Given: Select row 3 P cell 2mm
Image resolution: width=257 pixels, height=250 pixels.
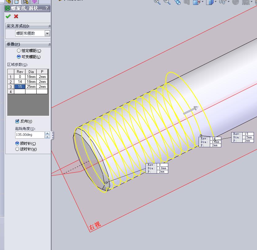Looking at the screenshot, I should click(42, 87).
